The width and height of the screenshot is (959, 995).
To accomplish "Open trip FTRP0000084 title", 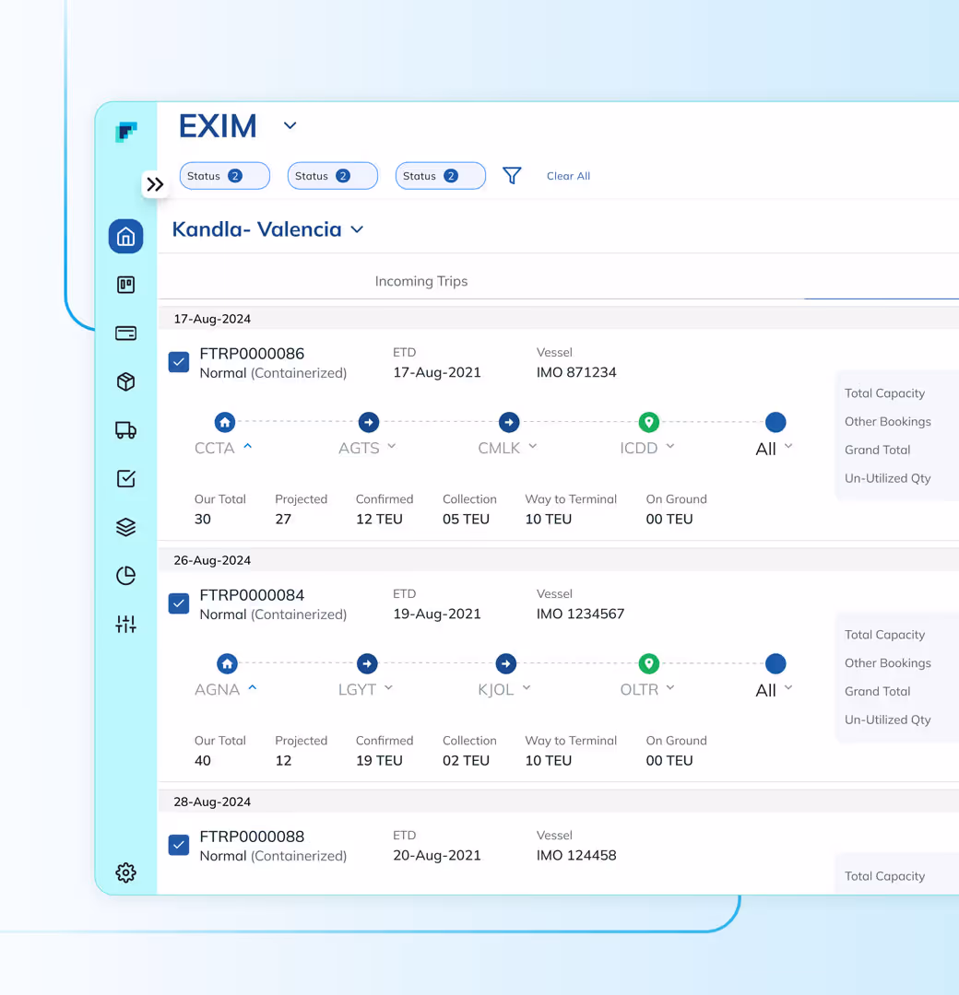I will [252, 595].
